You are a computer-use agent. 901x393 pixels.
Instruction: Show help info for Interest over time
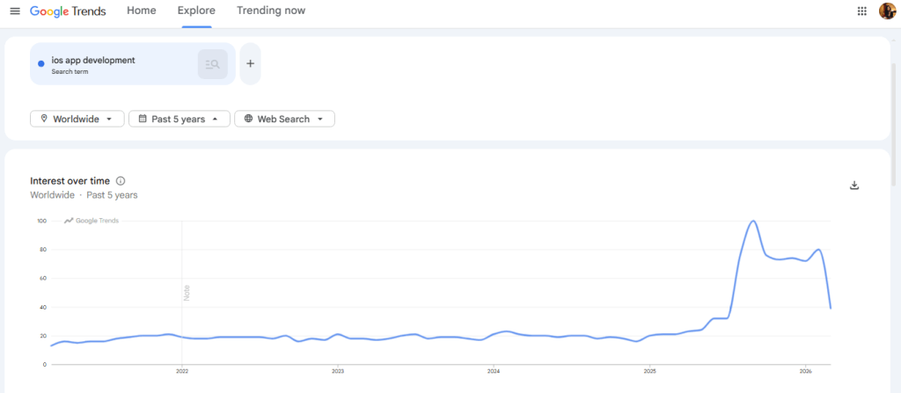pos(121,181)
